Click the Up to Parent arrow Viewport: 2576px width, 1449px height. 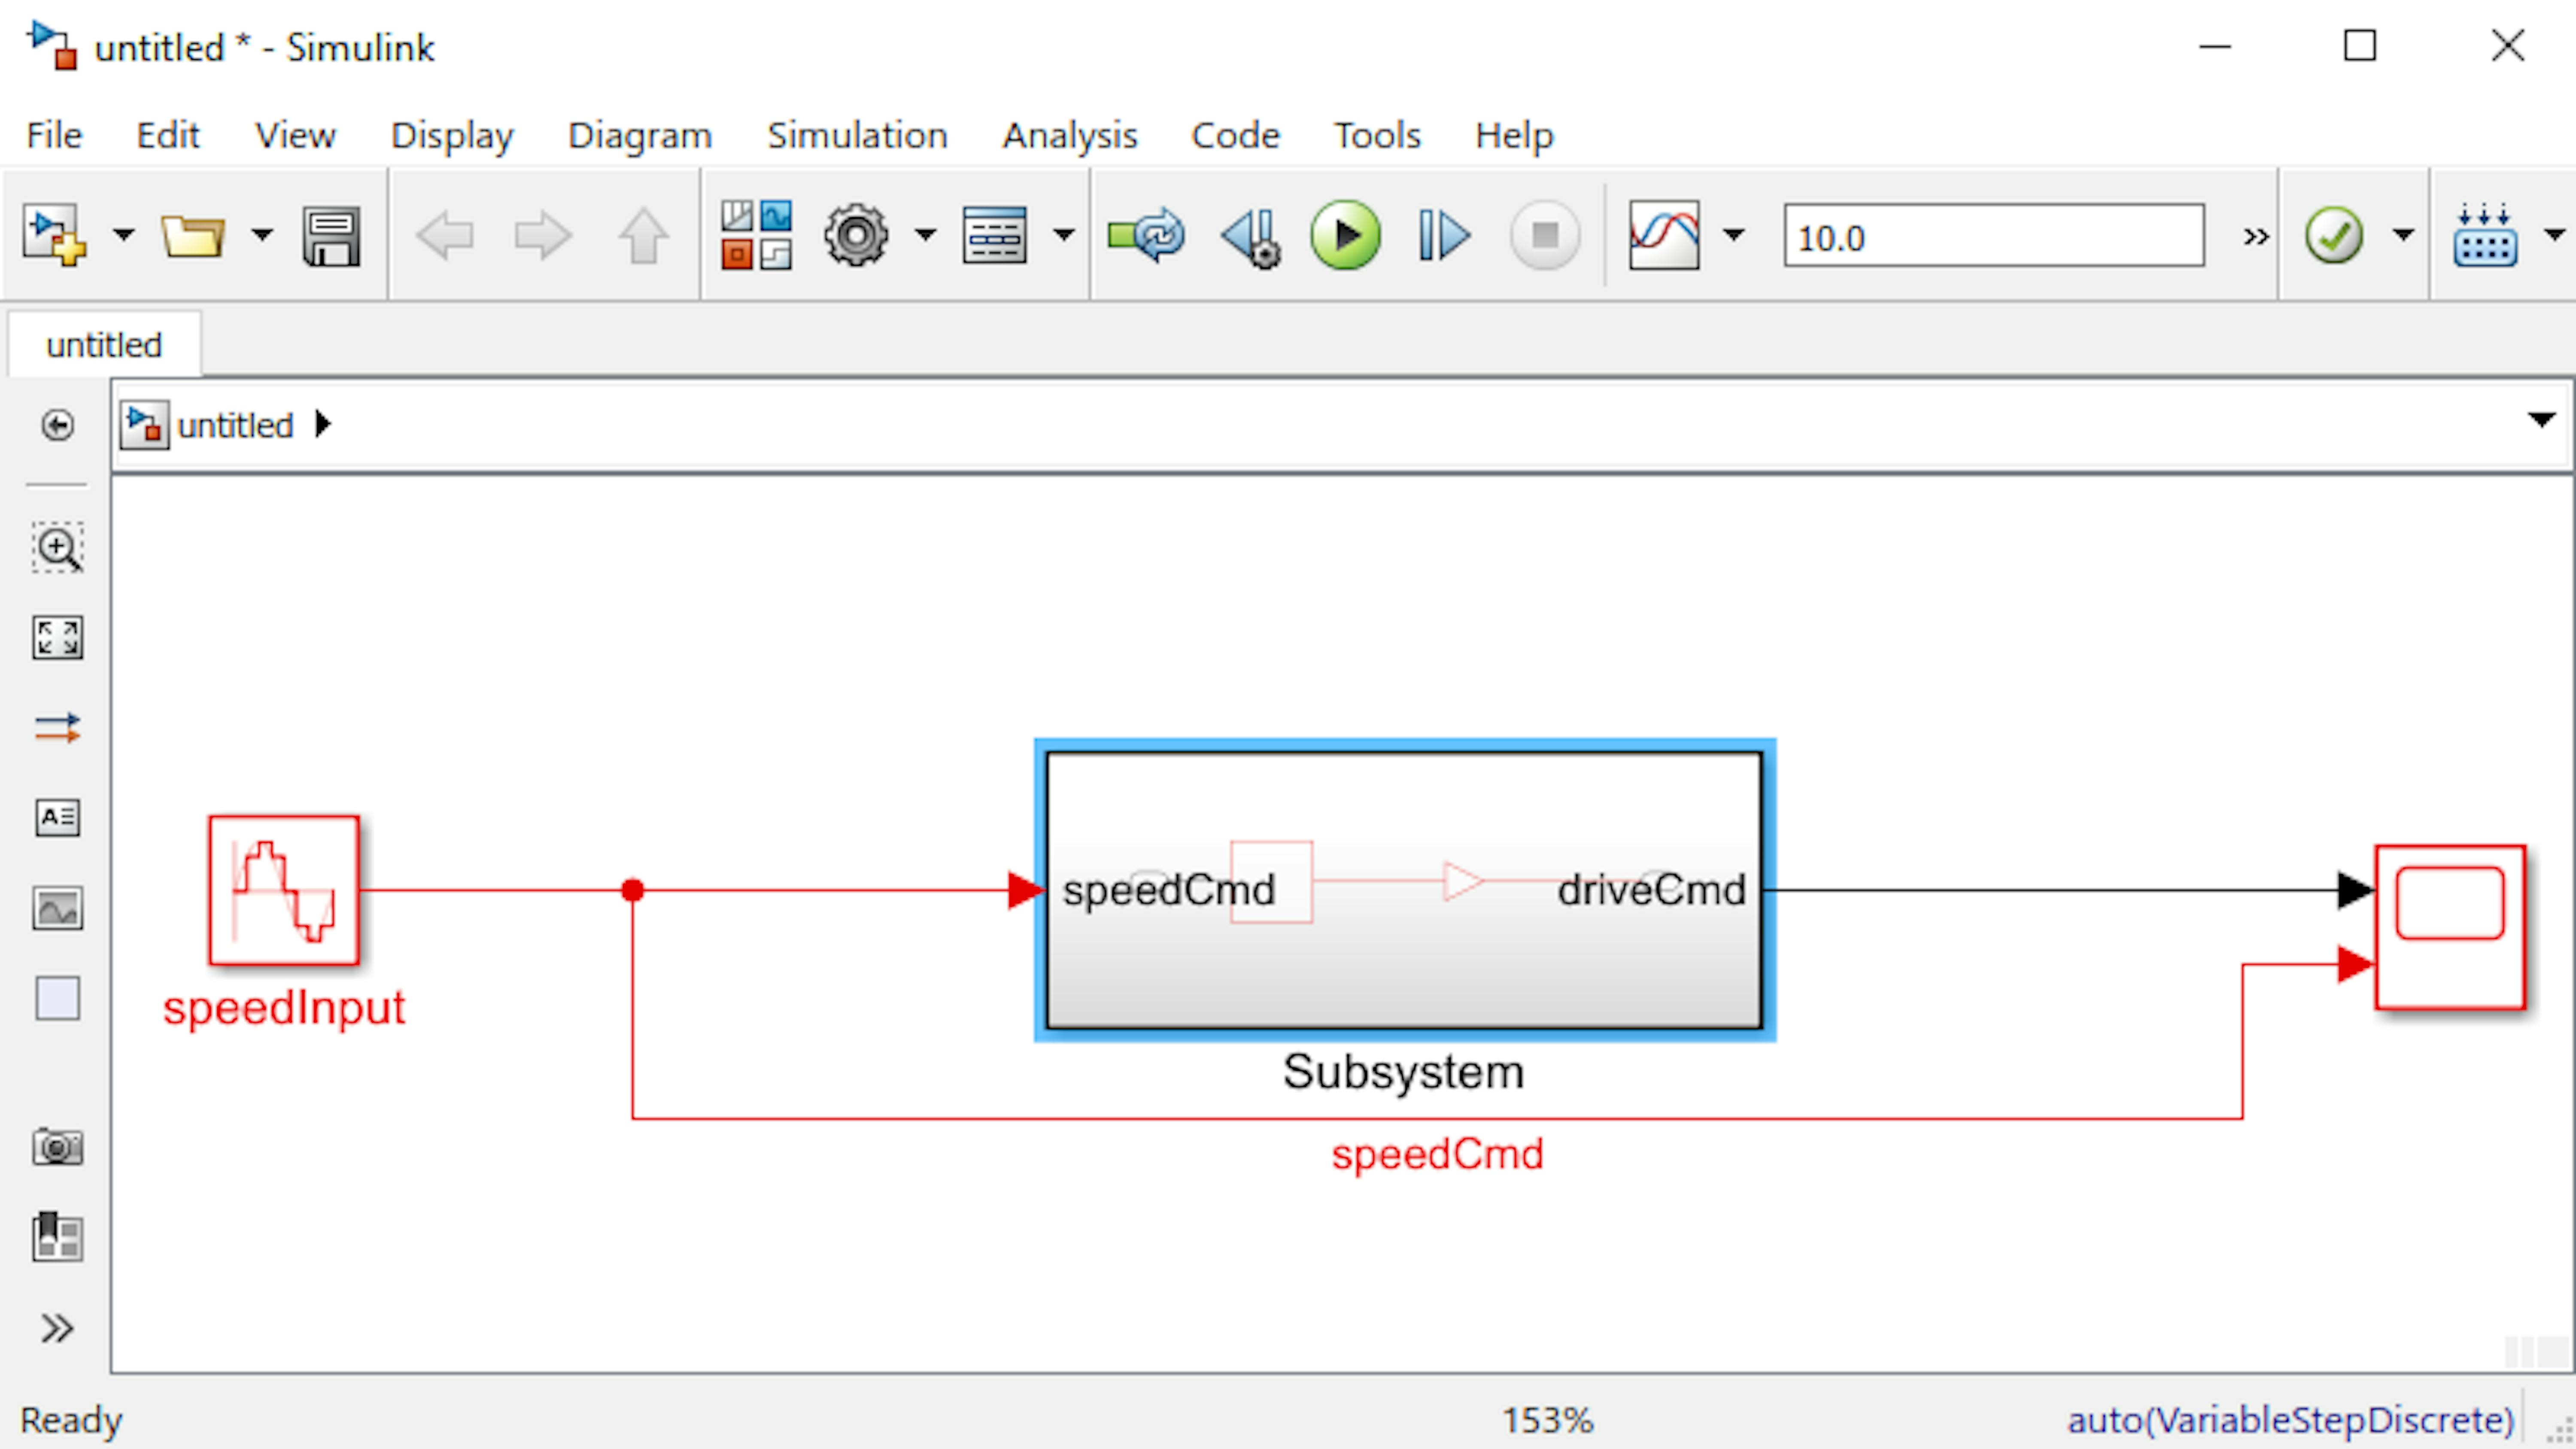(x=643, y=237)
